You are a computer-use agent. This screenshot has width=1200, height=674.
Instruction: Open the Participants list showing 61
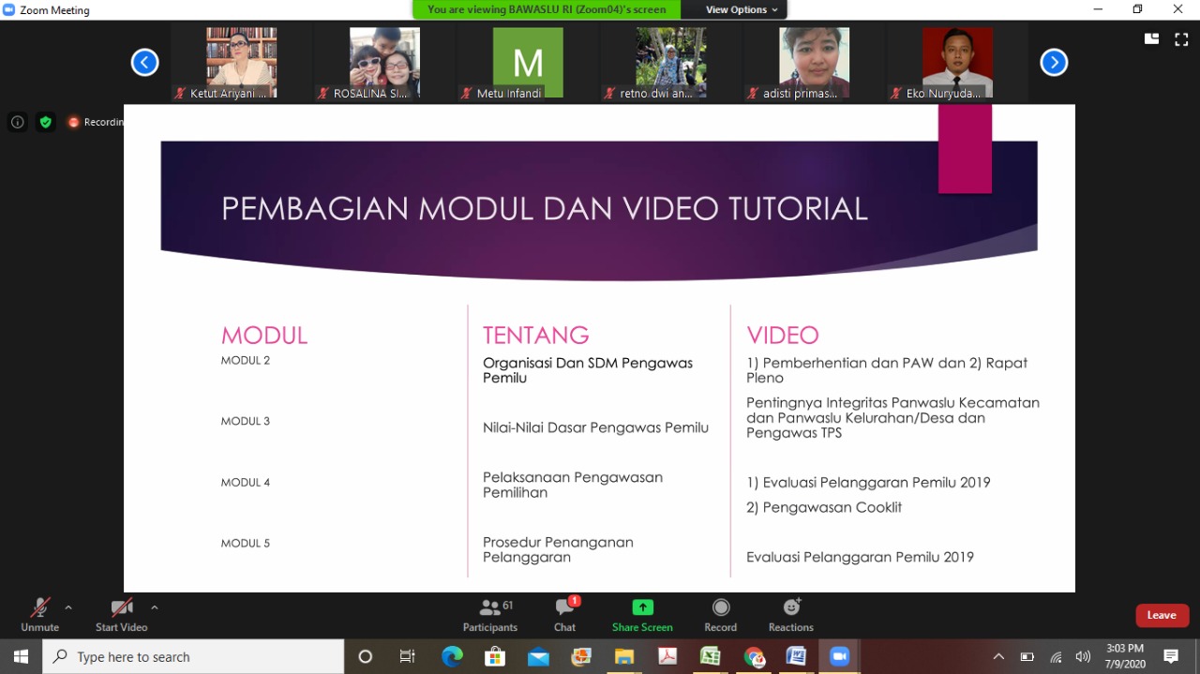coord(489,614)
